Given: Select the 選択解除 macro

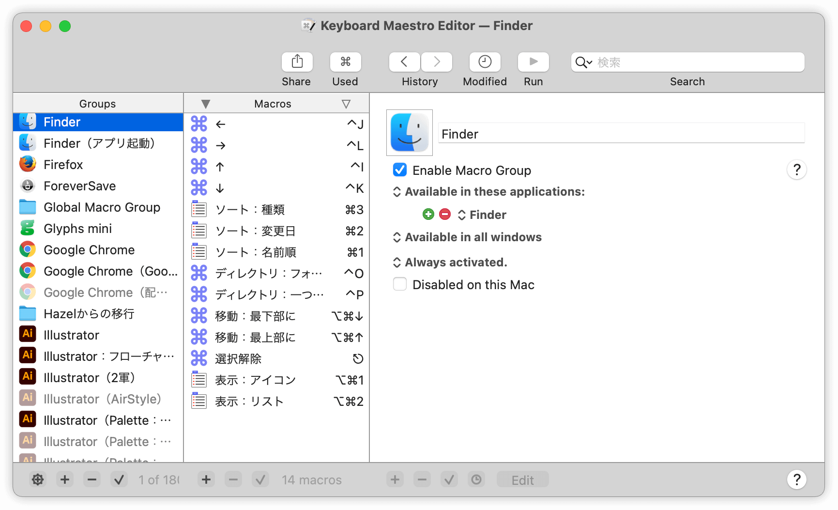Looking at the screenshot, I should (277, 359).
